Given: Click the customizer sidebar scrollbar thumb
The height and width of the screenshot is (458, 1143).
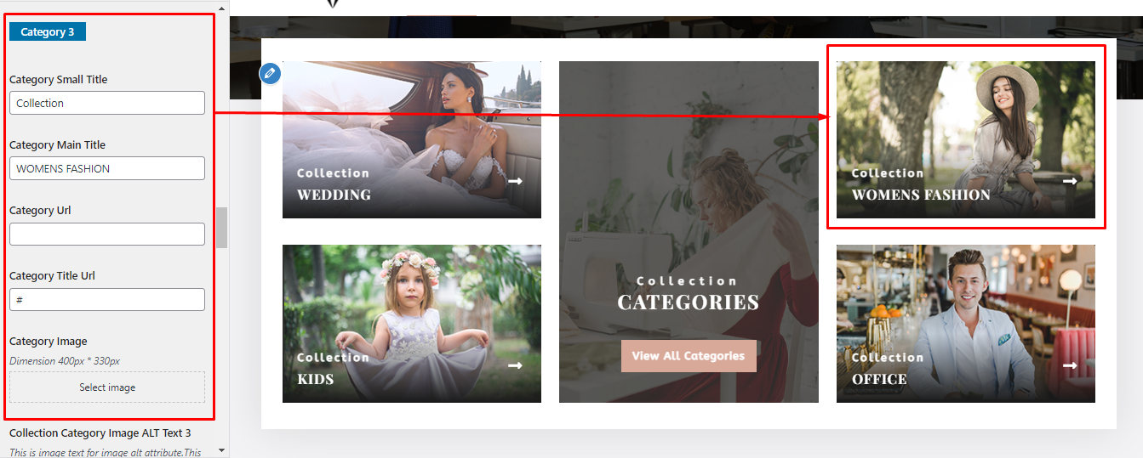Looking at the screenshot, I should [x=221, y=227].
